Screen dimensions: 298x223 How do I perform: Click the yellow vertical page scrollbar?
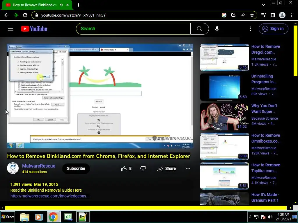pos(296,51)
